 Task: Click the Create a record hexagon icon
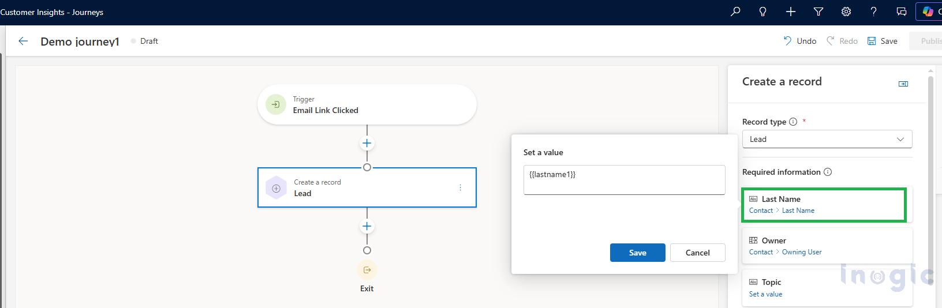pos(276,188)
